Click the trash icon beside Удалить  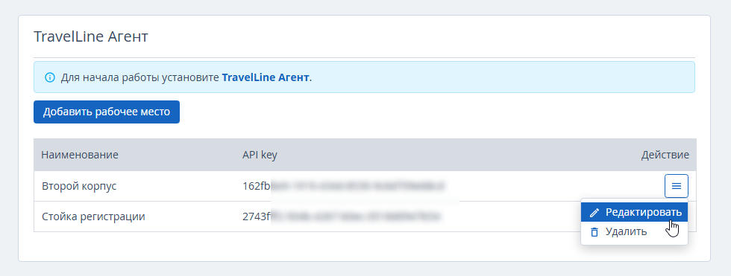point(594,232)
